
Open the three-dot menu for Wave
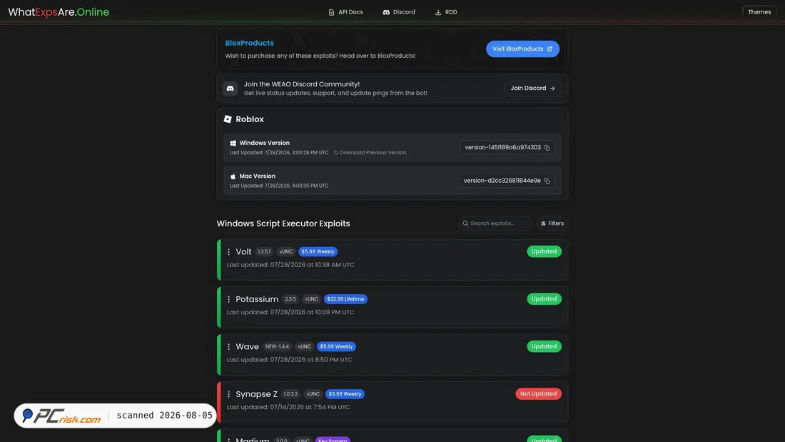(x=229, y=347)
